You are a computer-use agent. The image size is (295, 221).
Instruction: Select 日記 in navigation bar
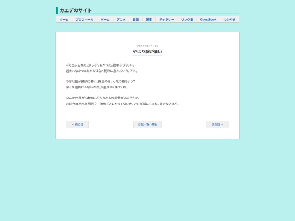point(135,19)
